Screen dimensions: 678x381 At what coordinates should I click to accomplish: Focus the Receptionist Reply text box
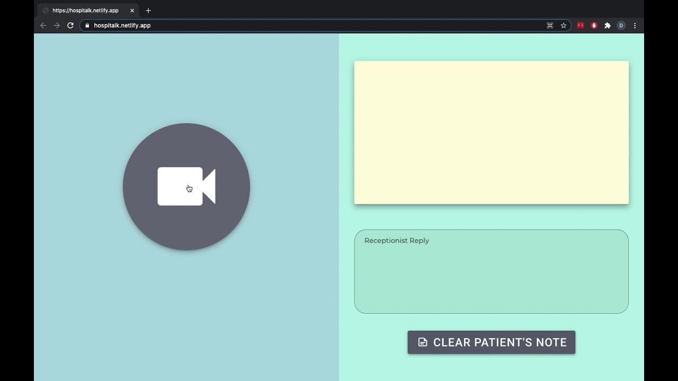491,271
